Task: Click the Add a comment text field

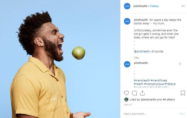Action: click(150, 114)
